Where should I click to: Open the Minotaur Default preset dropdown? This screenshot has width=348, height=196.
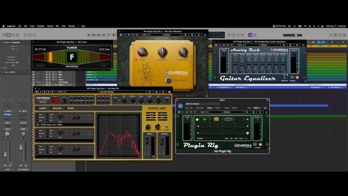166,35
